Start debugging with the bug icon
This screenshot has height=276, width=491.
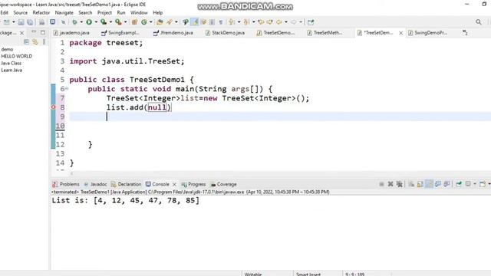(x=74, y=22)
